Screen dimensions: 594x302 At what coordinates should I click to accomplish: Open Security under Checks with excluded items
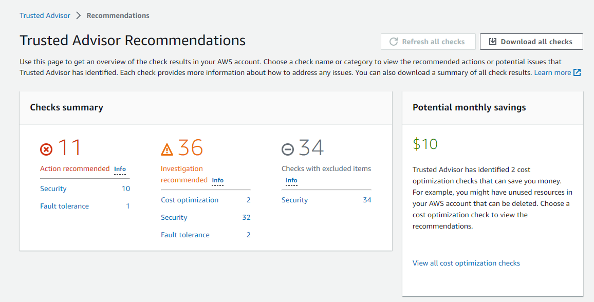295,200
